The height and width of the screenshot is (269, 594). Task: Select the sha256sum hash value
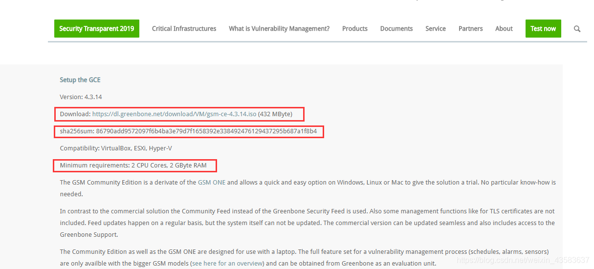[x=206, y=131]
